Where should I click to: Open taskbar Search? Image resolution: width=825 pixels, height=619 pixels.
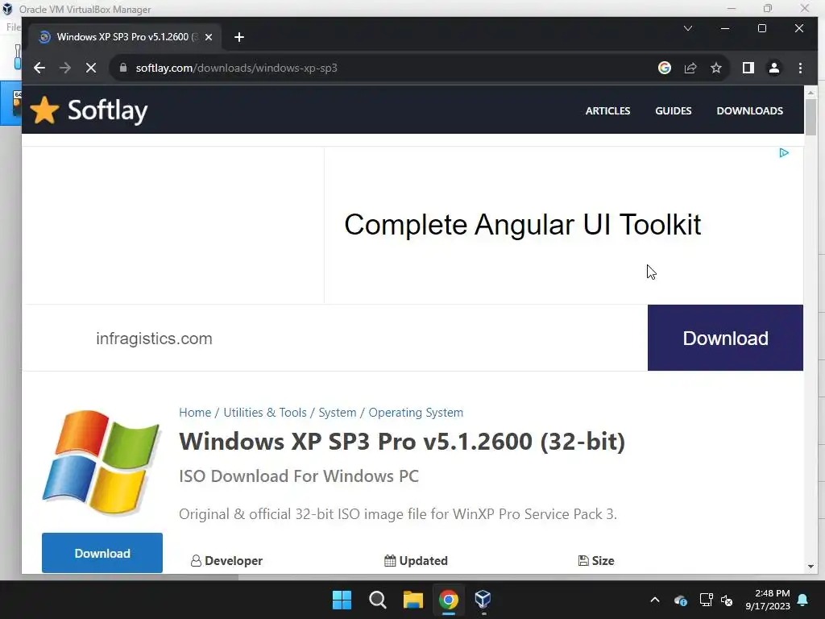click(378, 600)
